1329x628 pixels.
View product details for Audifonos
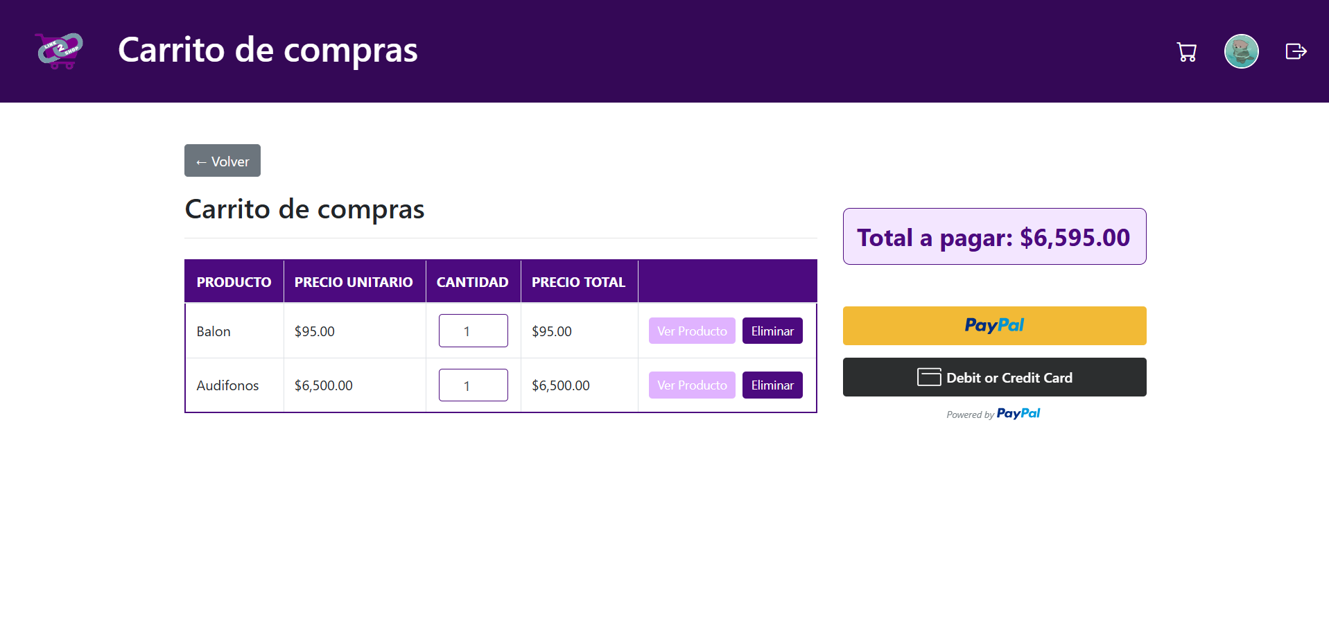[692, 385]
